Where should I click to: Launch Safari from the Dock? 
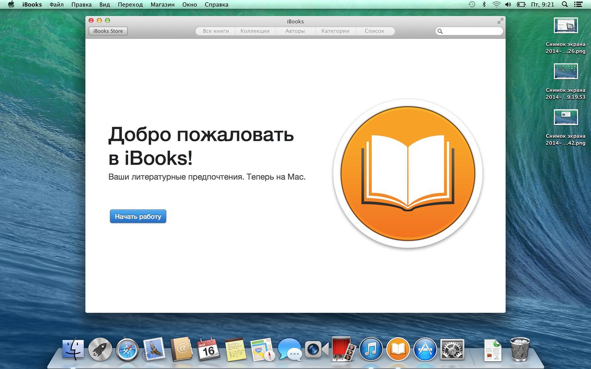pyautogui.click(x=127, y=349)
